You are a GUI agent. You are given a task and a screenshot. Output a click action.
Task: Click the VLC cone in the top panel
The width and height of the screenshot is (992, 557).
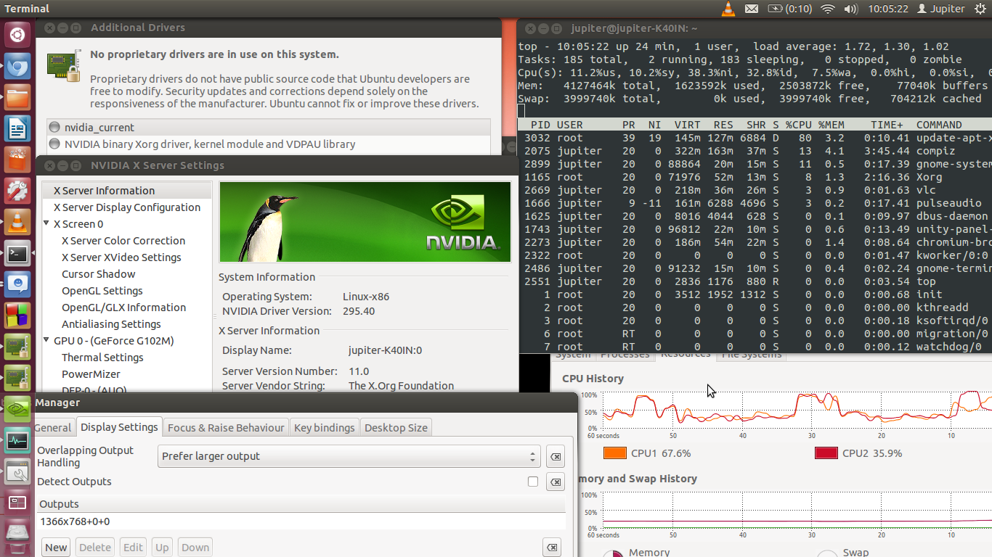tap(728, 9)
